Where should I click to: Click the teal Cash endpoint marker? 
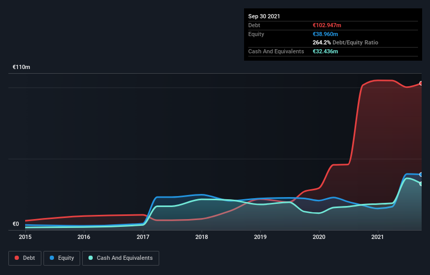[421, 184]
